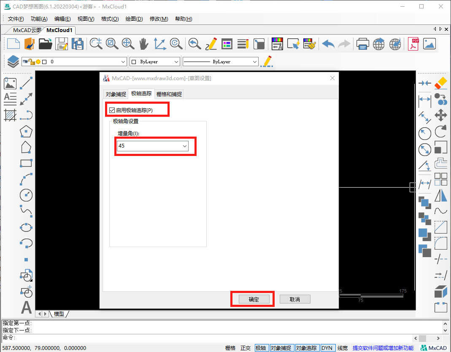Select the Line drawing tool
This screenshot has width=451, height=352.
(26, 83)
